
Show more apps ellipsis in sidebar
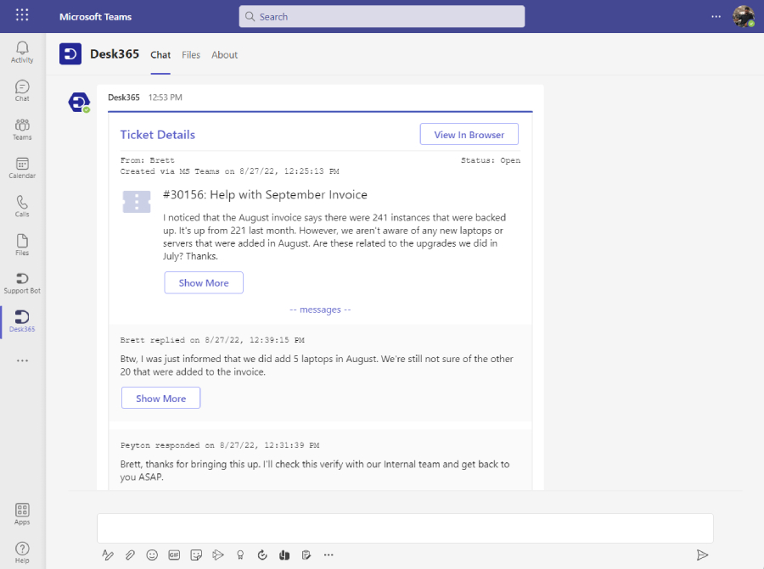(x=22, y=360)
